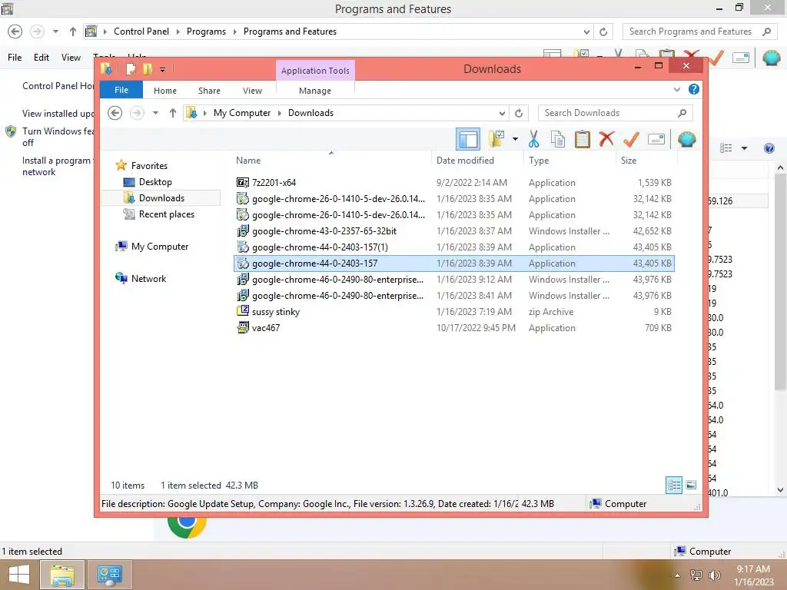Open File menu in Programs and Features
Image resolution: width=787 pixels, height=590 pixels.
pyautogui.click(x=15, y=57)
